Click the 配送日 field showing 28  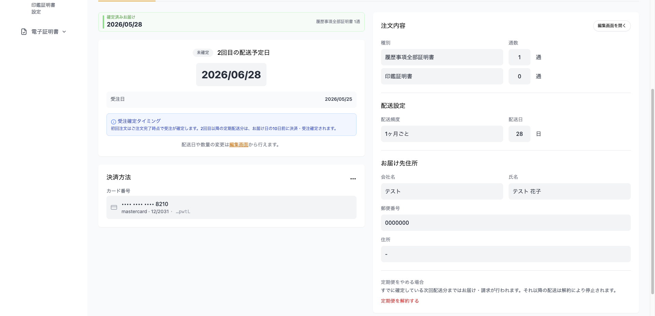(x=519, y=134)
